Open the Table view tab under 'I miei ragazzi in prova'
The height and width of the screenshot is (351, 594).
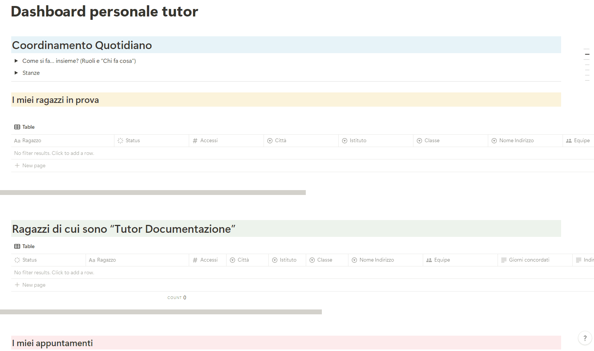(x=24, y=127)
